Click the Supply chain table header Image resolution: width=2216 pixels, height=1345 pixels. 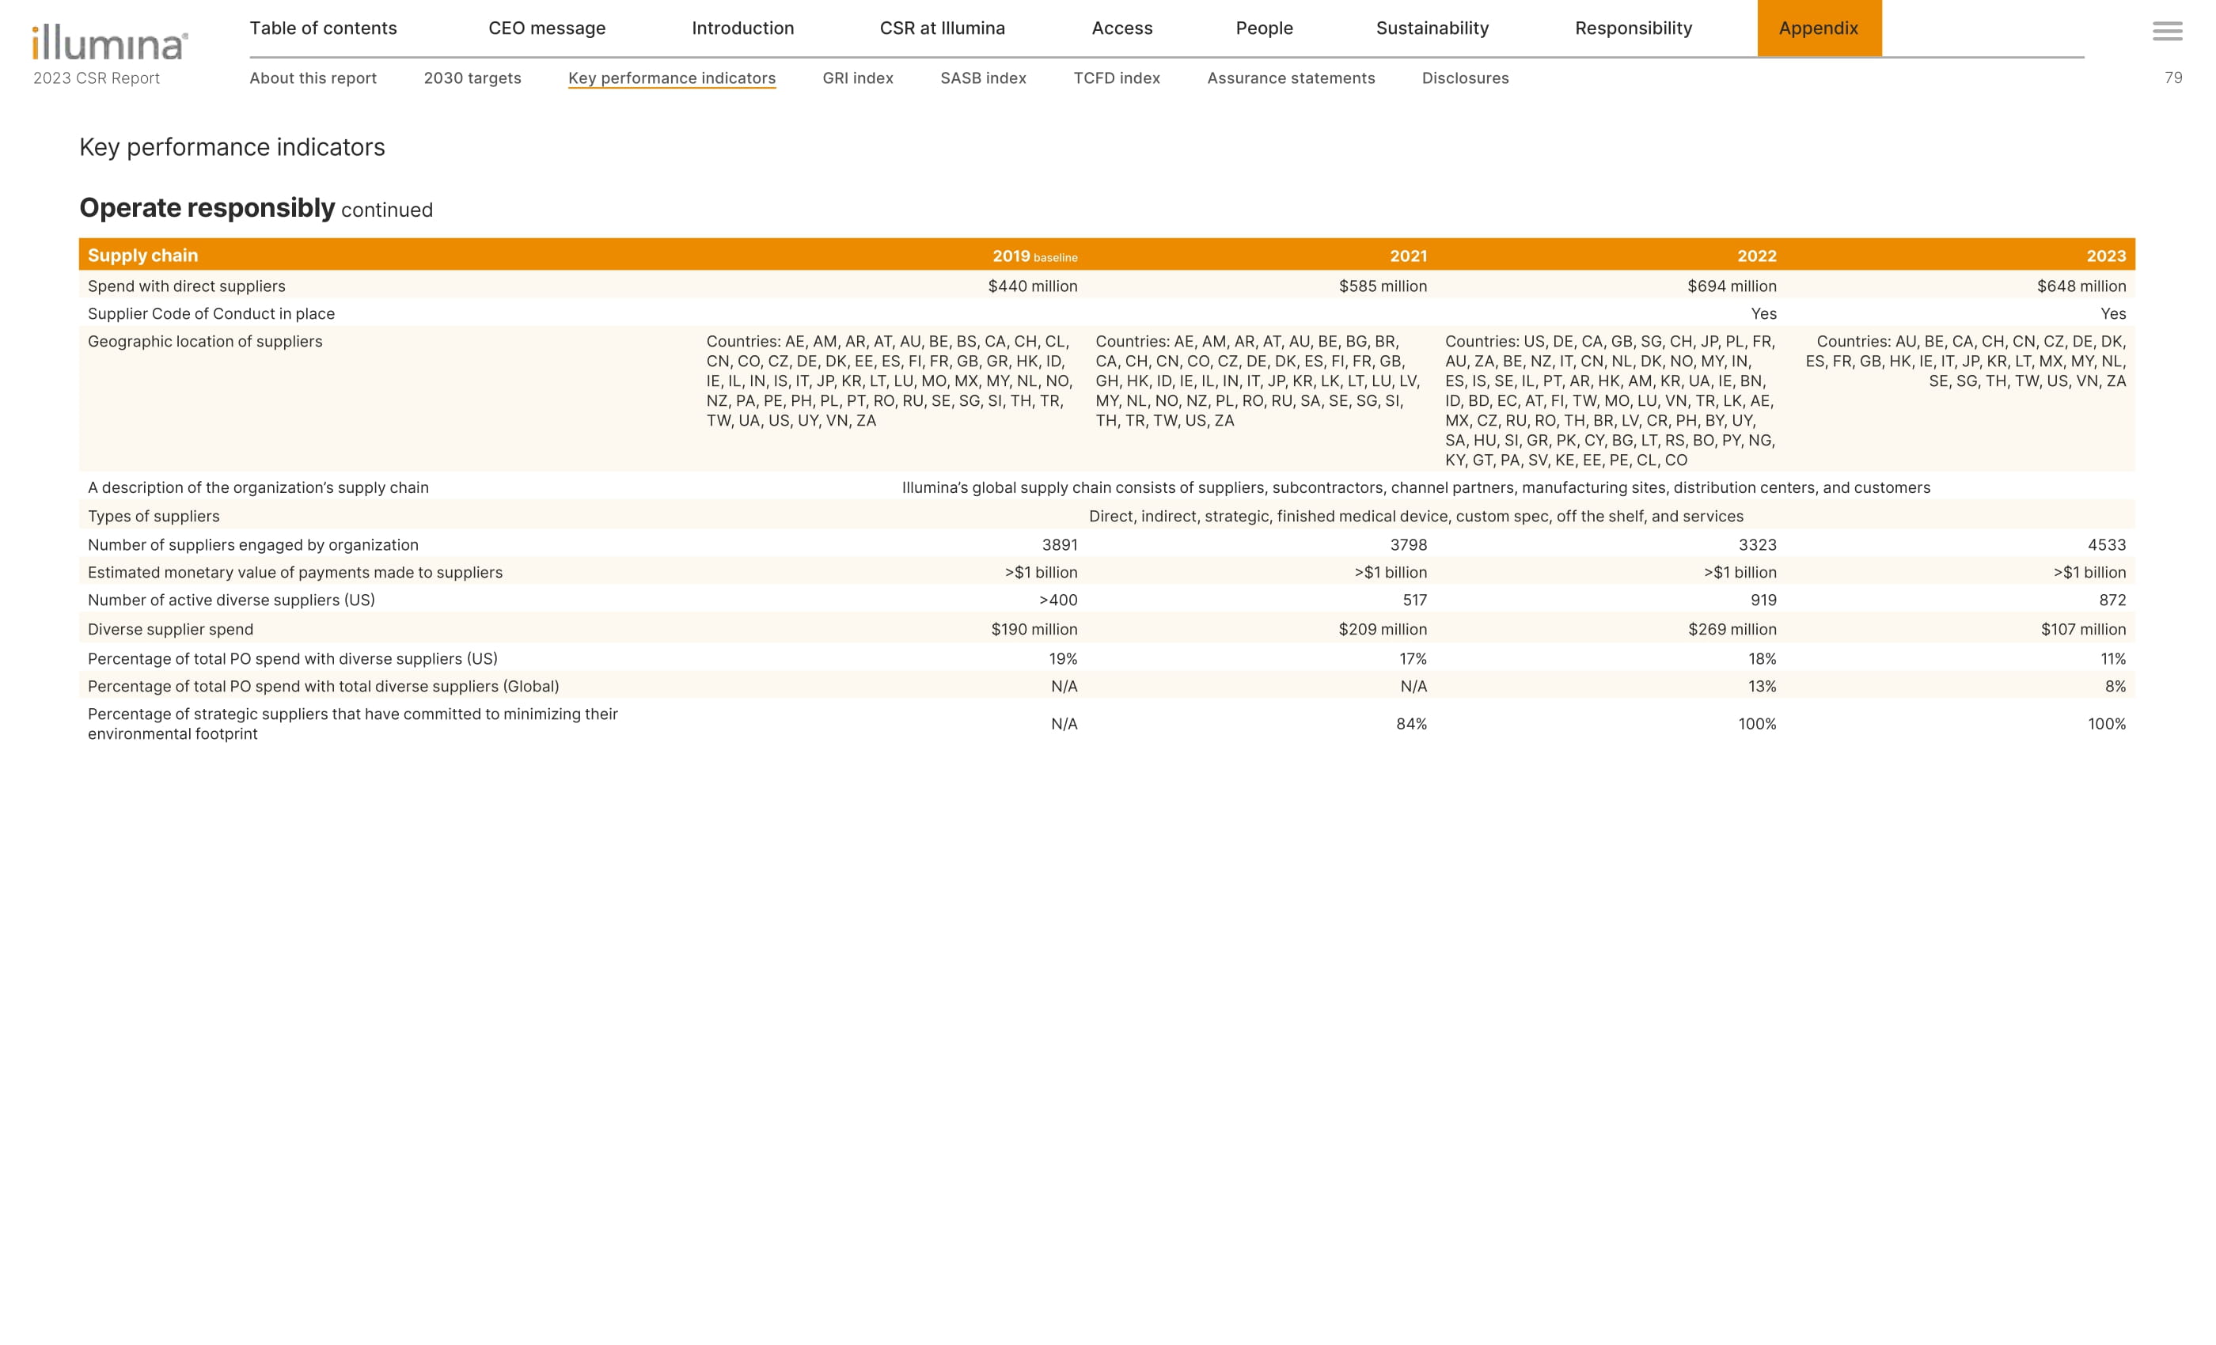pyautogui.click(x=142, y=256)
